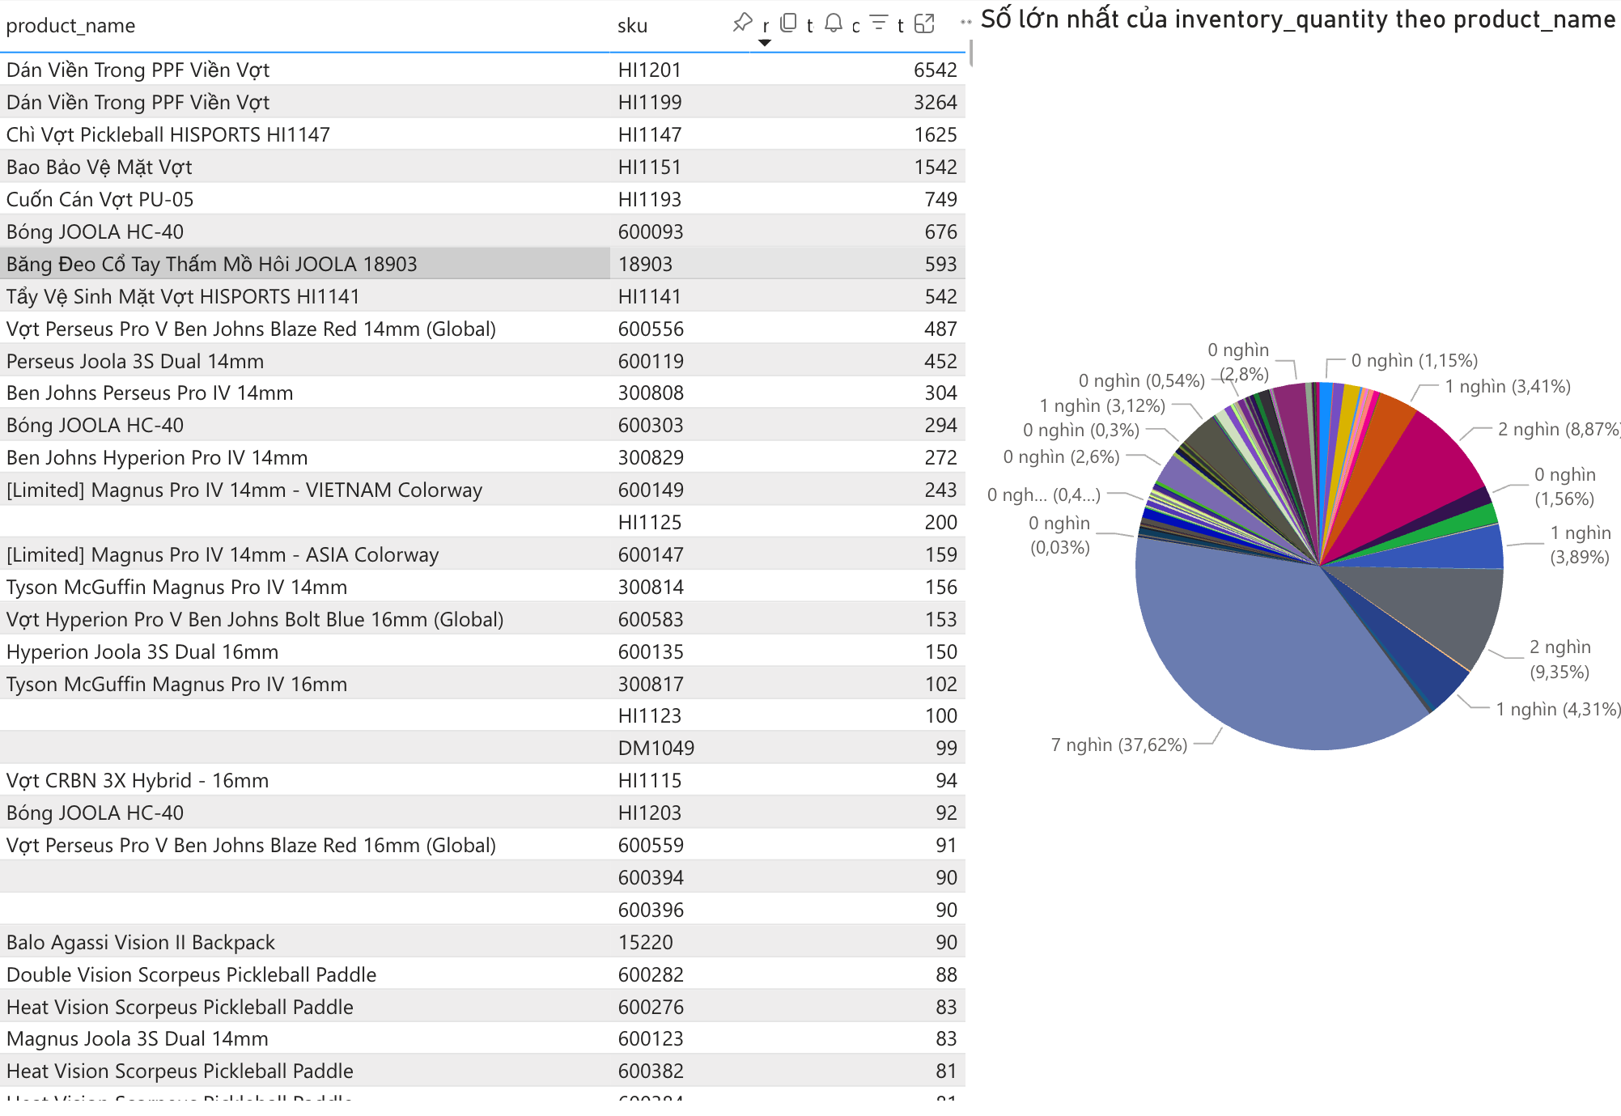Set an alert with the bell icon

pos(834,23)
